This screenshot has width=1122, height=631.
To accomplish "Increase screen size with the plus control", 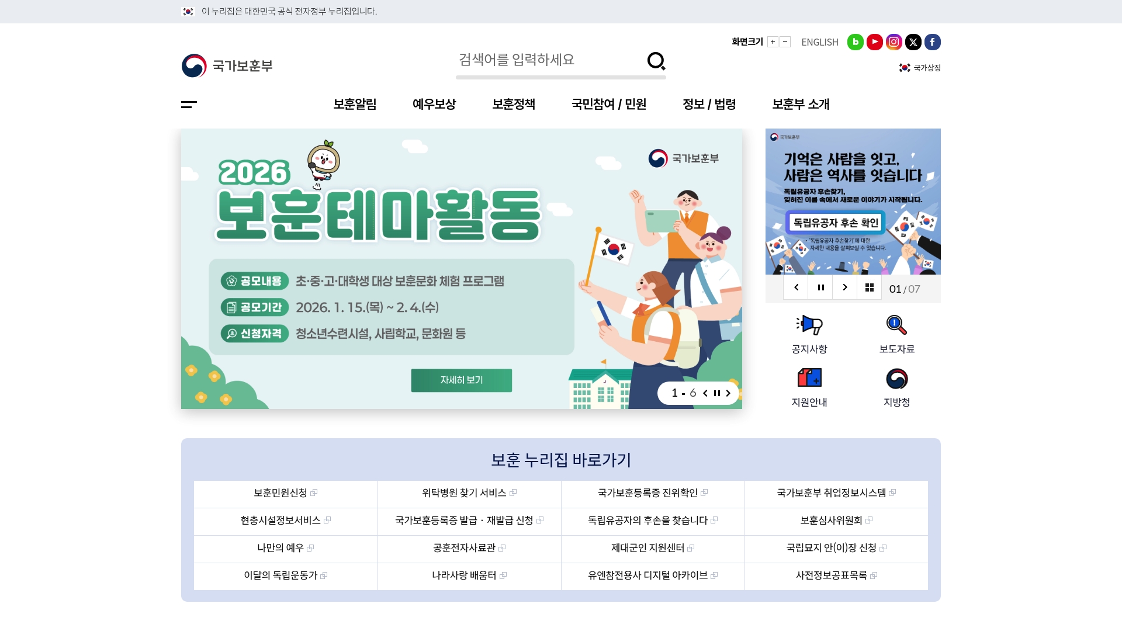I will 773,41.
